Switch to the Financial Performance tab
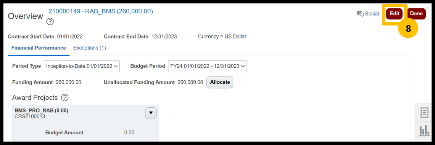The height and width of the screenshot is (145, 435). point(39,48)
